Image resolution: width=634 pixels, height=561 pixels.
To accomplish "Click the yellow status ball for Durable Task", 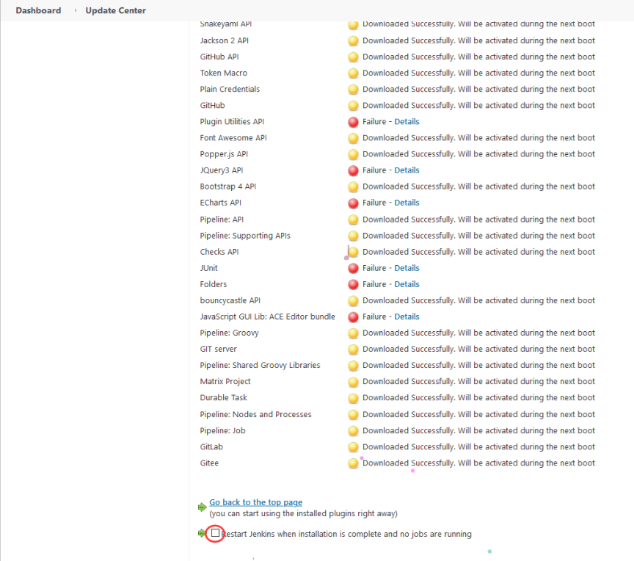I will 353,398.
